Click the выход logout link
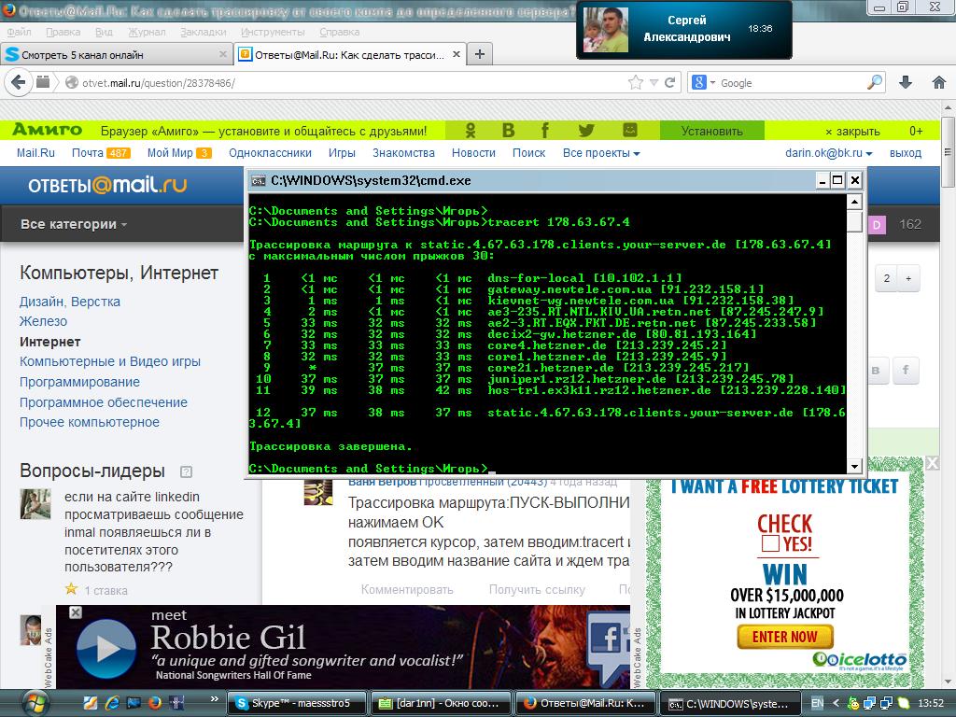Viewport: 956px width, 717px height. pos(906,153)
